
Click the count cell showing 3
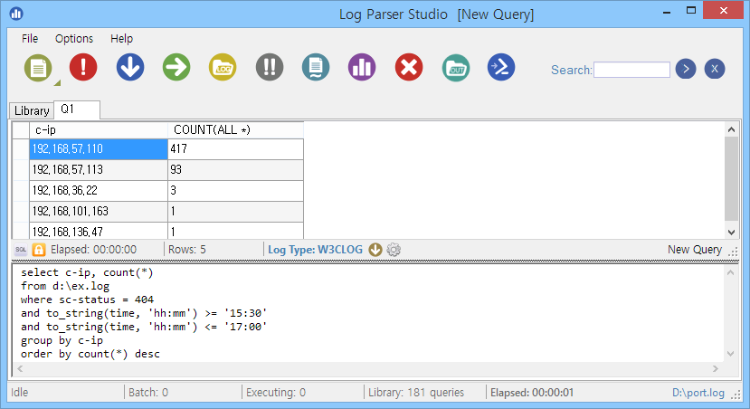(x=236, y=190)
